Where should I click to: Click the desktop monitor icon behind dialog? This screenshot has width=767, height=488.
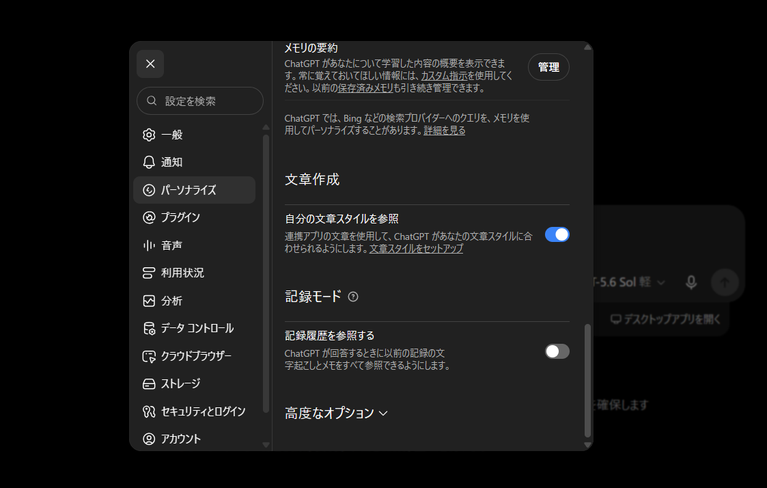[616, 320]
